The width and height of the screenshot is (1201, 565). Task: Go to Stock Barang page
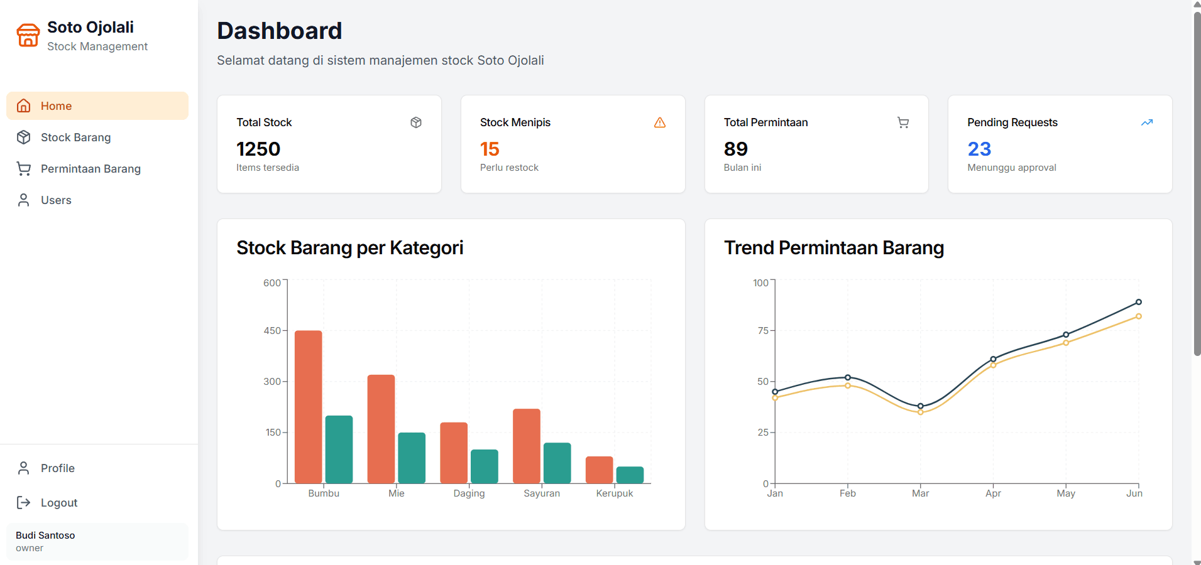(x=97, y=137)
